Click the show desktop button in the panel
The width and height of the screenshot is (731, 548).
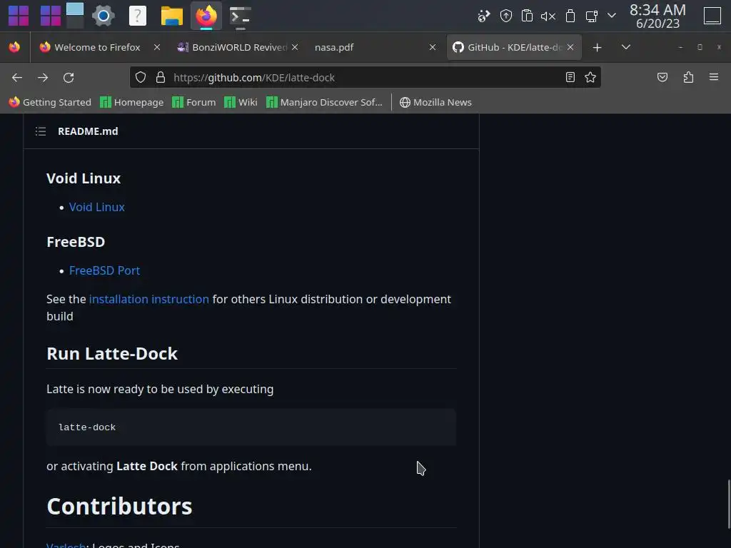click(712, 16)
